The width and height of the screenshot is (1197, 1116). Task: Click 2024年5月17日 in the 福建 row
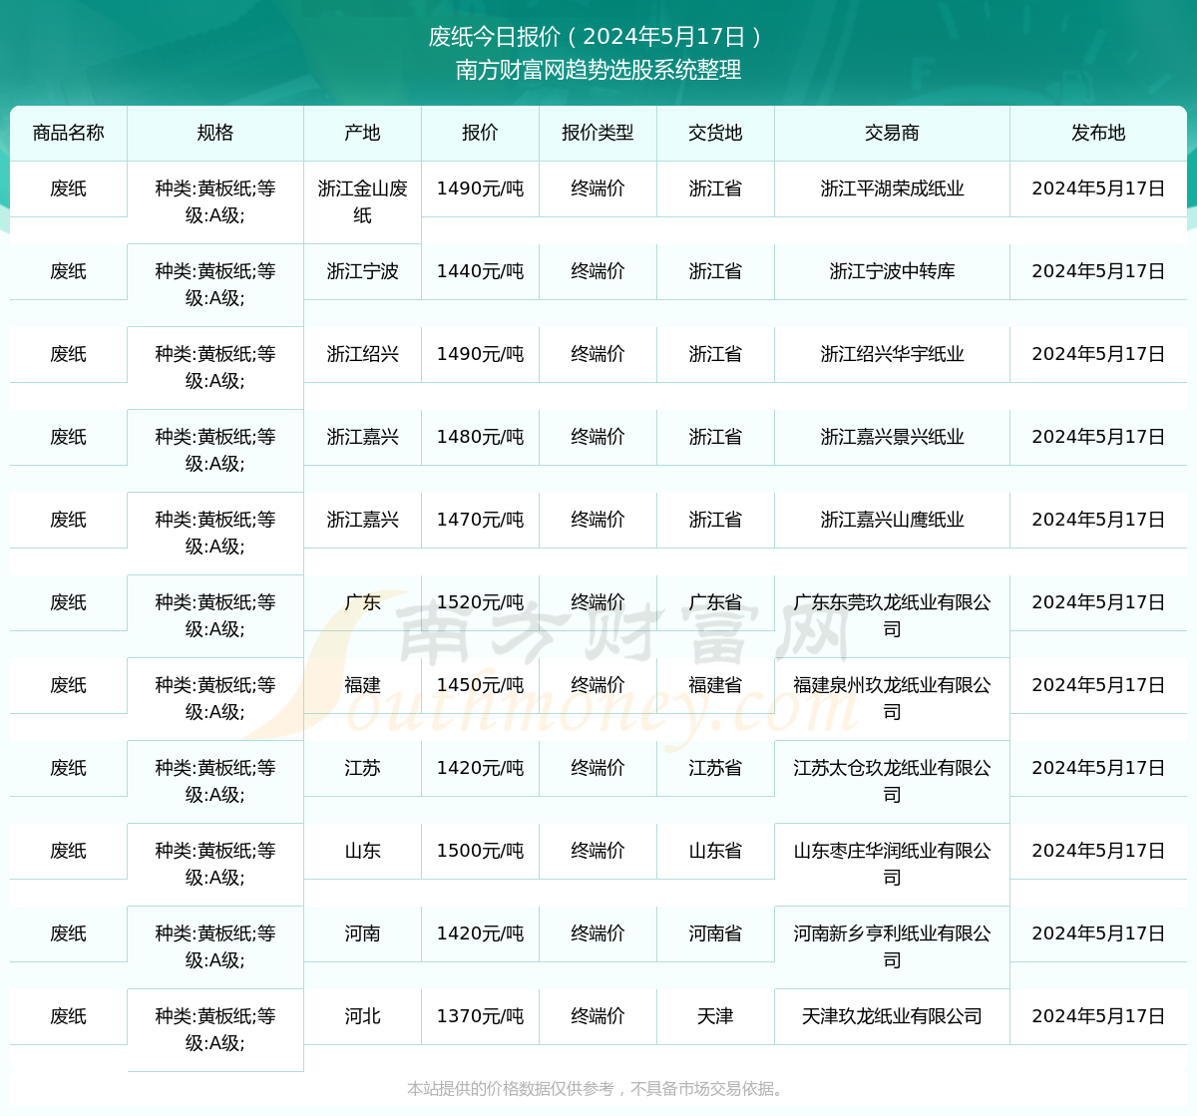(x=1098, y=685)
